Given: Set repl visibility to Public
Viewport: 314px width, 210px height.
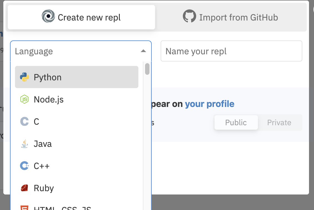Looking at the screenshot, I should pos(236,122).
